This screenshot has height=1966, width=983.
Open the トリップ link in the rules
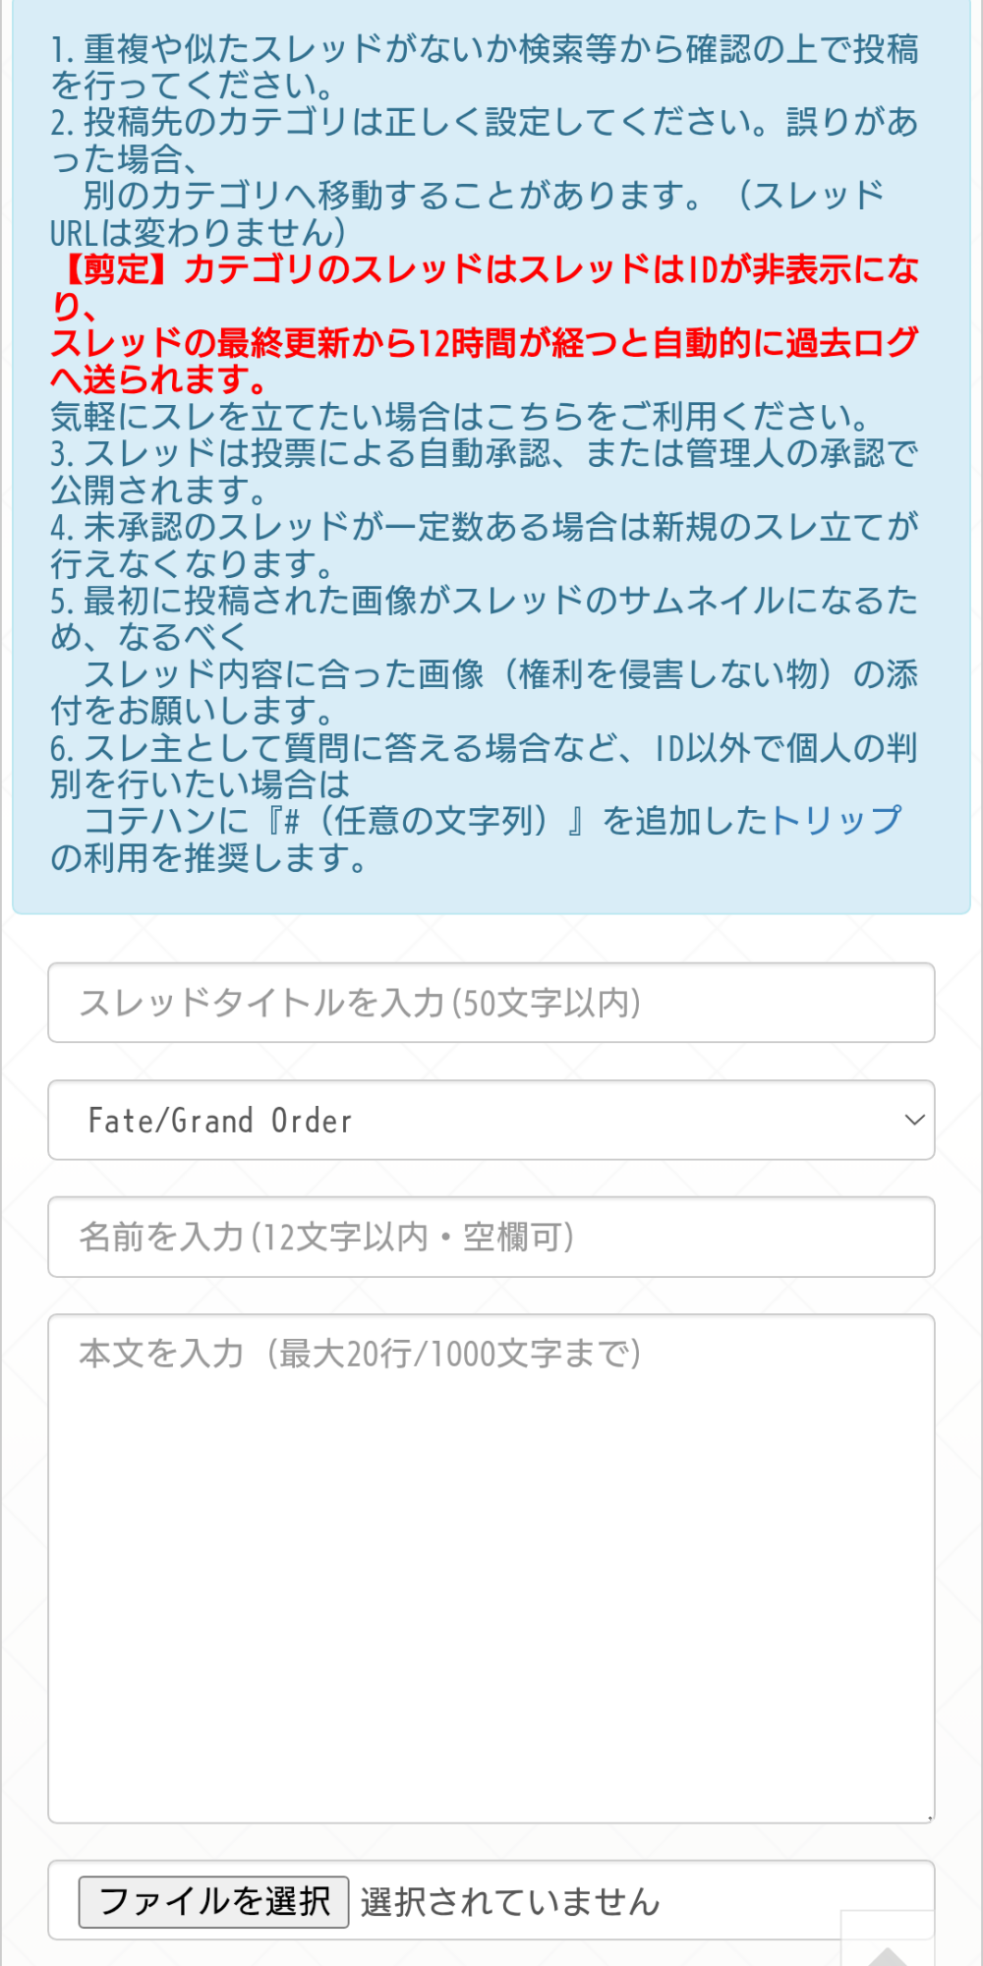836,821
